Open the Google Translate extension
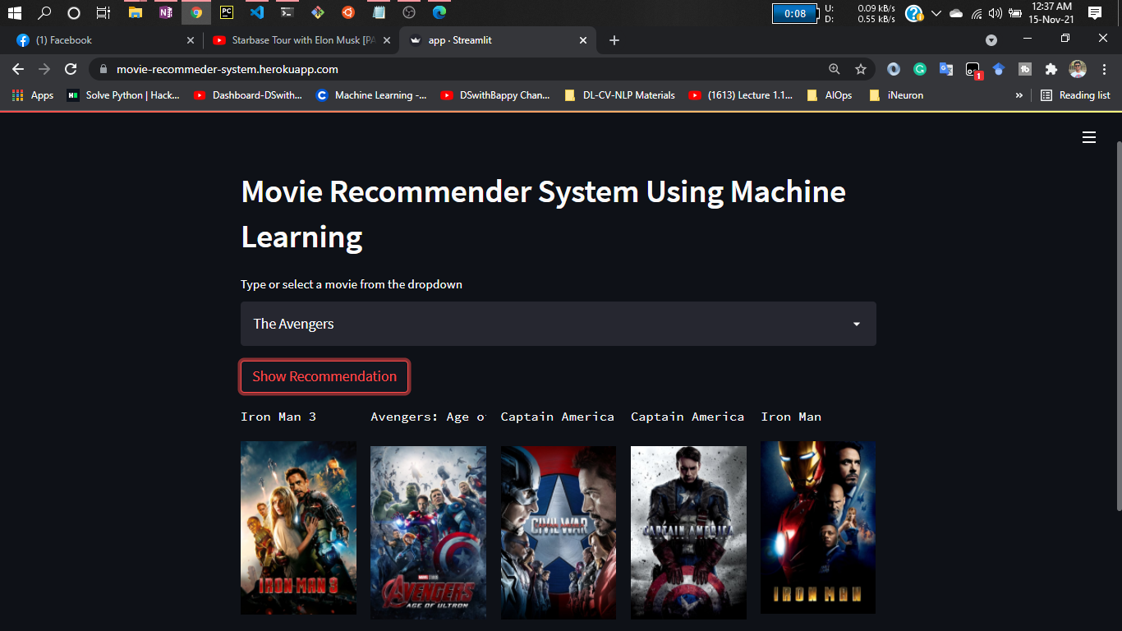Image resolution: width=1122 pixels, height=631 pixels. coord(946,70)
